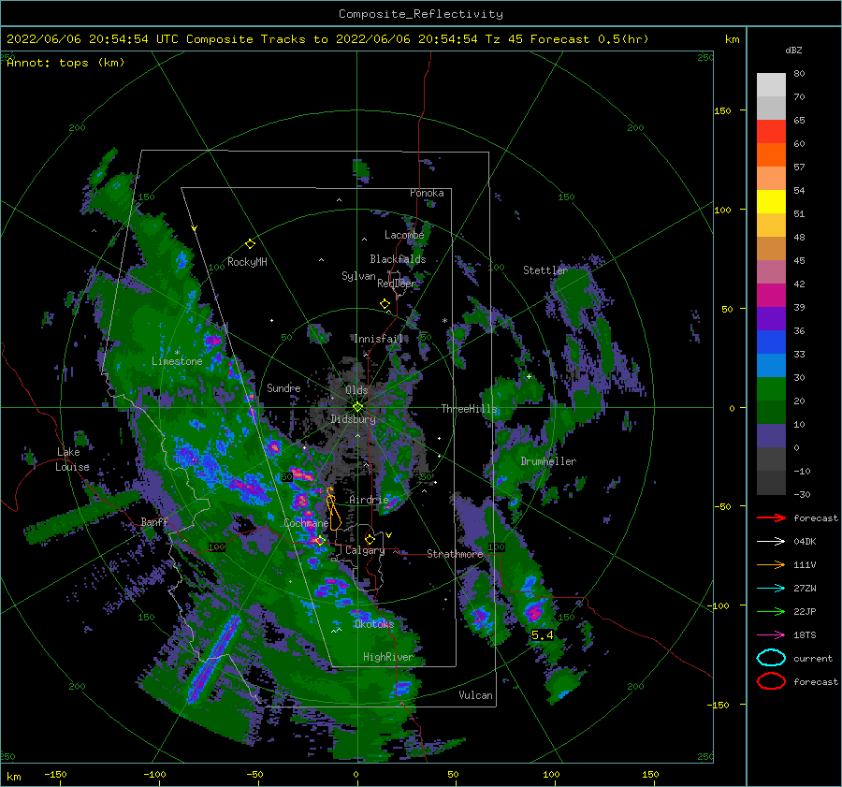842x787 pixels.
Task: Click the 'Sundre' town label
Action: tap(283, 387)
